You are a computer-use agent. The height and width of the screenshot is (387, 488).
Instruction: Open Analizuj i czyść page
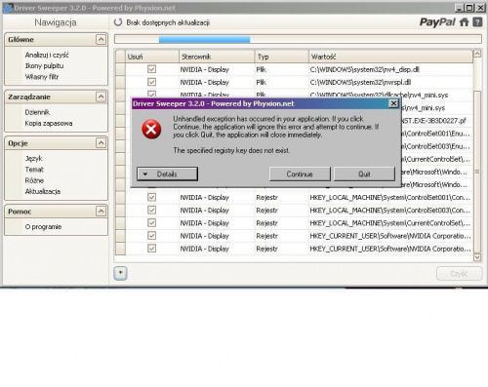coord(47,55)
